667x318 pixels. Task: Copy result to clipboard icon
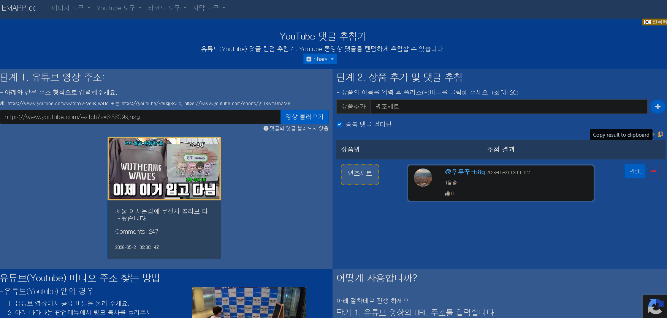tap(660, 134)
